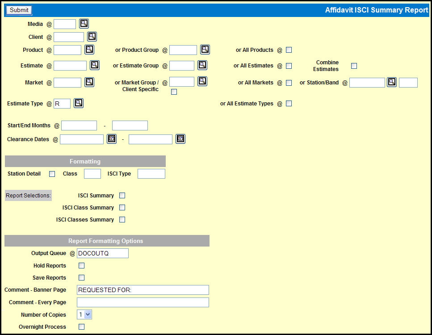Click the Comment - Every Page text field

click(x=143, y=302)
